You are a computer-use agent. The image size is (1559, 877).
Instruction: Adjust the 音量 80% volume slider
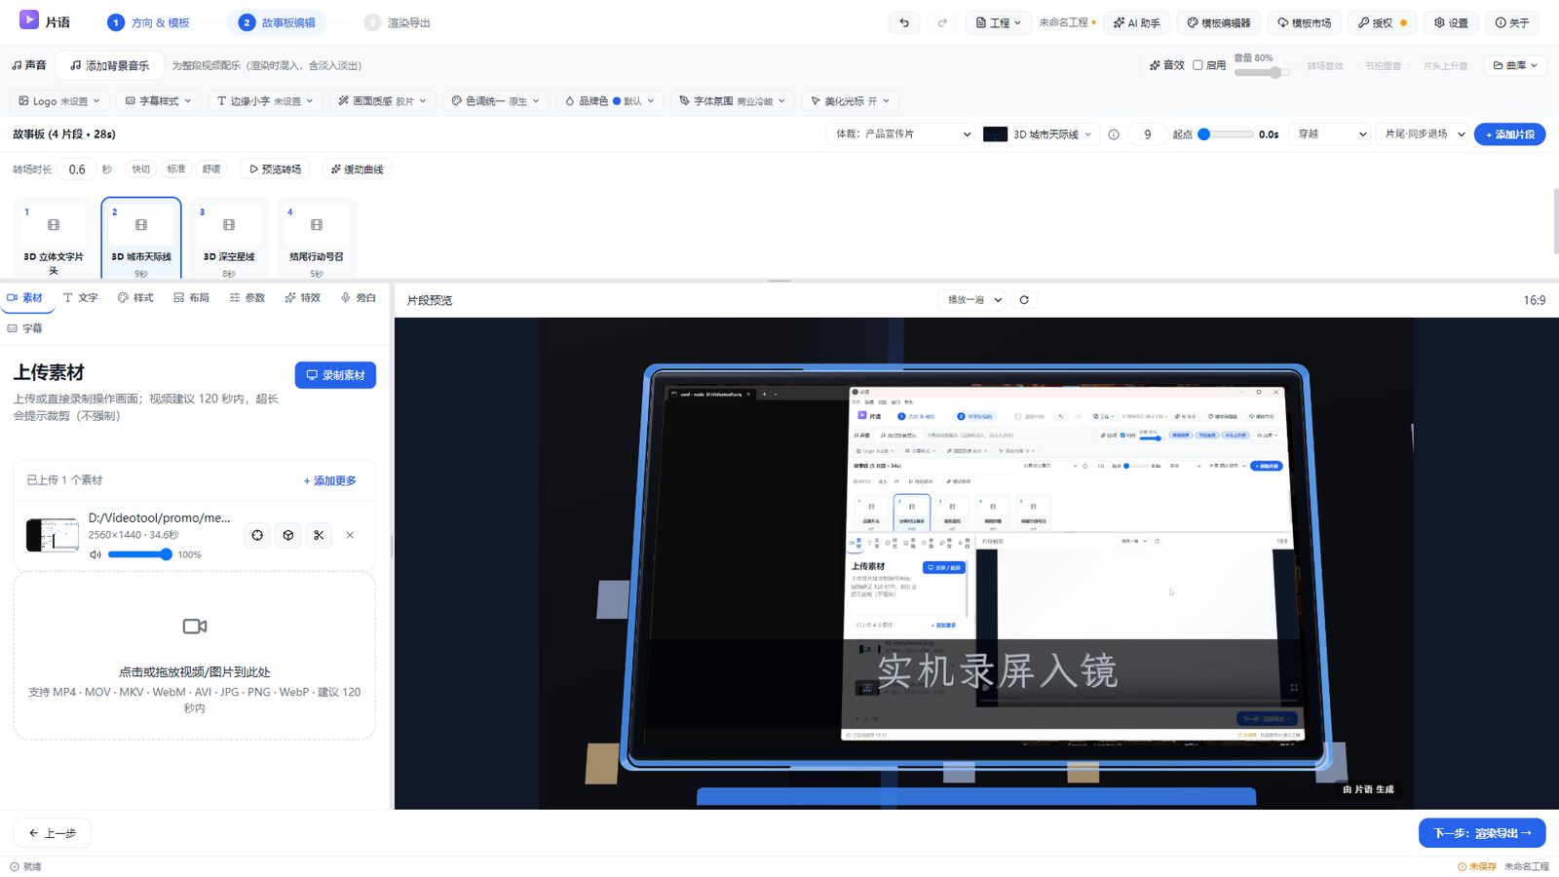(x=1262, y=72)
